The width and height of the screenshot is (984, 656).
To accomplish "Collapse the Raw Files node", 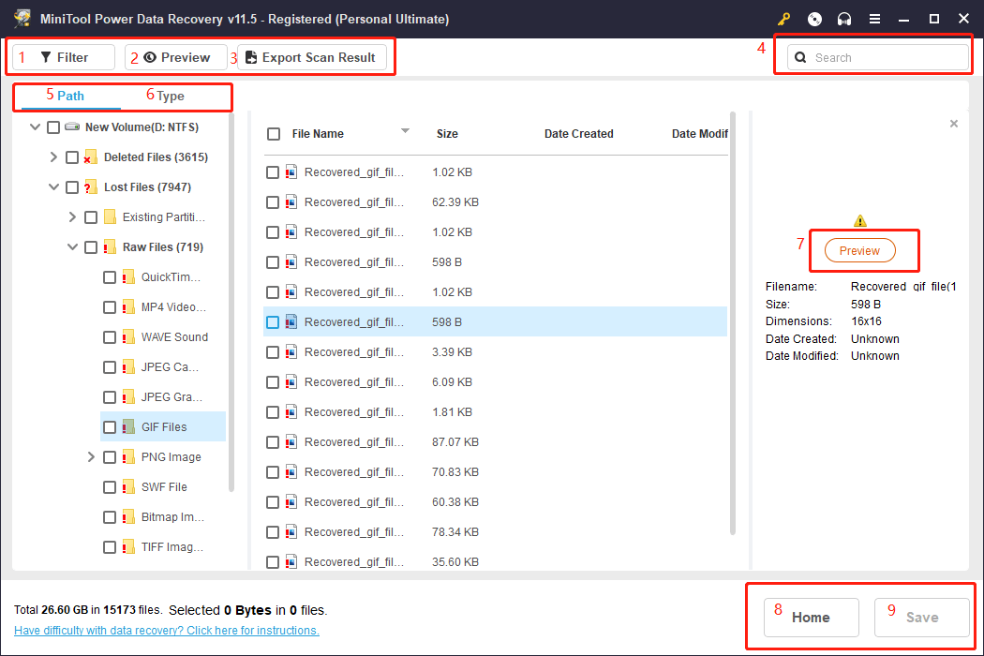I will (x=73, y=246).
